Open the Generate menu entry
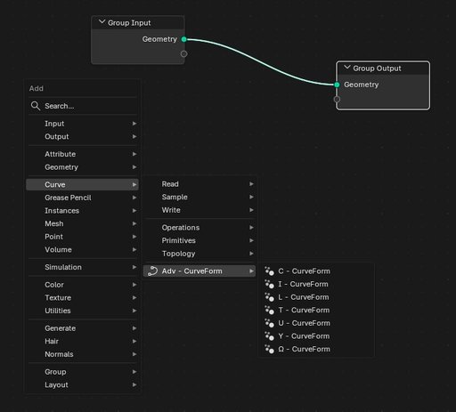Image resolution: width=456 pixels, height=412 pixels. (82, 328)
